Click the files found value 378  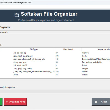click(57, 56)
